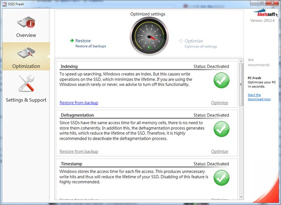The width and height of the screenshot is (281, 205).
Task: Click the Timestamp heading
Action: click(x=72, y=164)
